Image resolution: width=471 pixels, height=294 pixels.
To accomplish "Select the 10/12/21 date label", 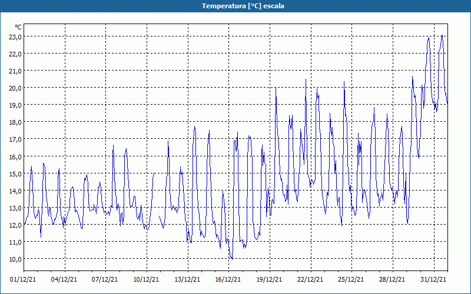I will tap(146, 279).
